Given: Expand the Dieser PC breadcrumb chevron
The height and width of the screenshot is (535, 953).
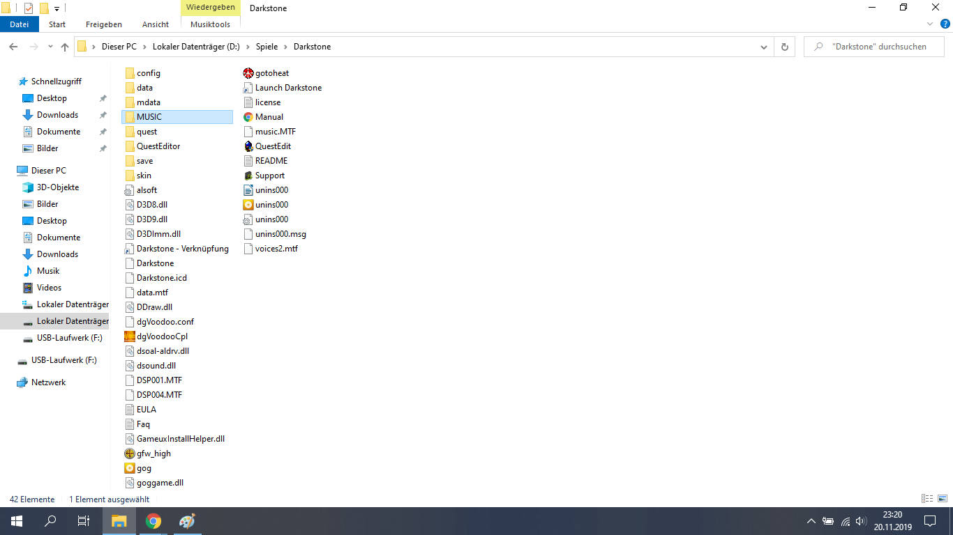Looking at the screenshot, I should 146,47.
